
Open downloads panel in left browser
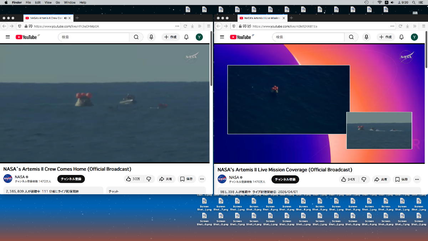click(x=192, y=26)
